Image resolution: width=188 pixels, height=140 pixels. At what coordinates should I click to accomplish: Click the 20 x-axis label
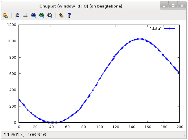tap(35, 127)
